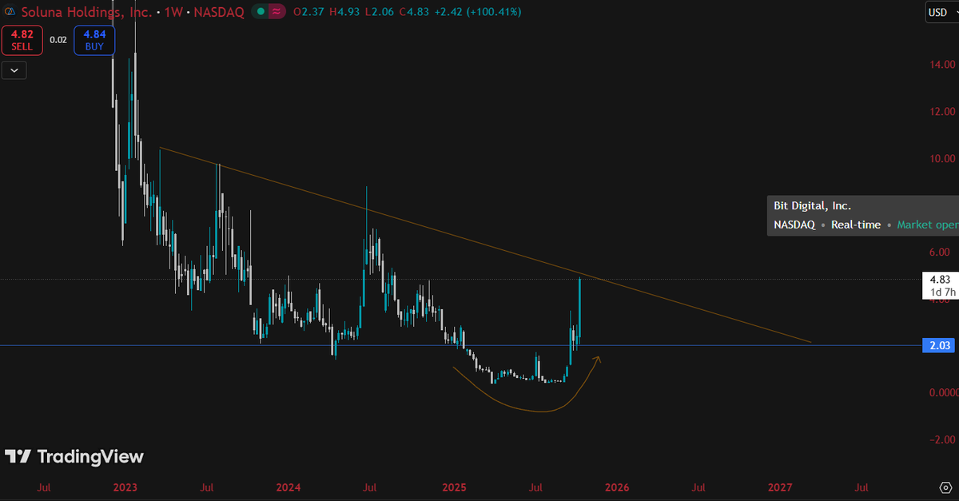Viewport: 959px width, 501px height.
Task: Open the USD currency dropdown
Action: pos(941,12)
